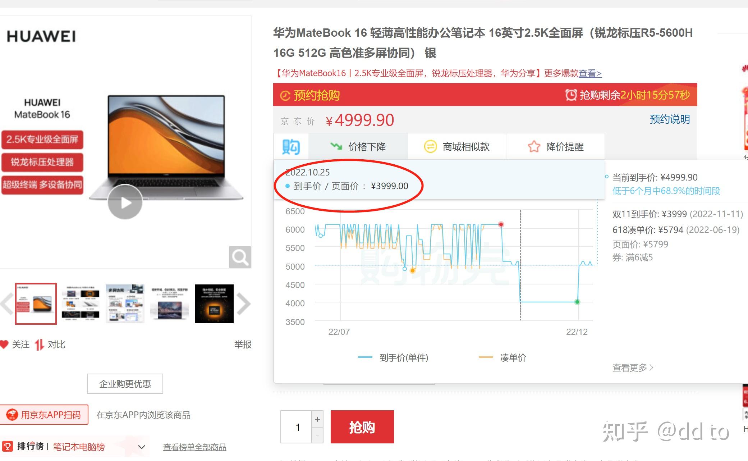Show previous thumbnails with left arrow

[7, 304]
